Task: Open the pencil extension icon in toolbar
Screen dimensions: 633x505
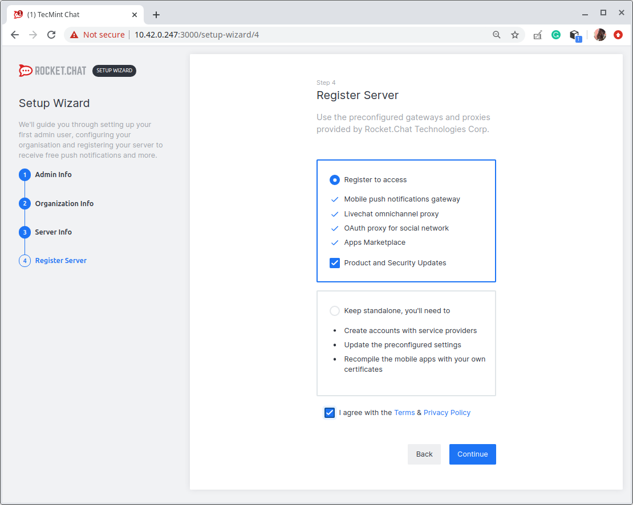Action: click(x=537, y=35)
